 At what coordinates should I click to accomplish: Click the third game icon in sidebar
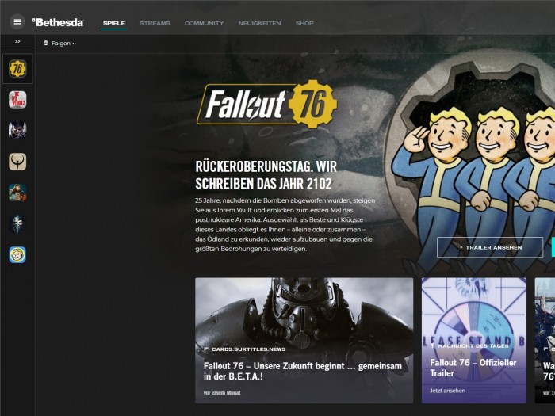click(17, 131)
